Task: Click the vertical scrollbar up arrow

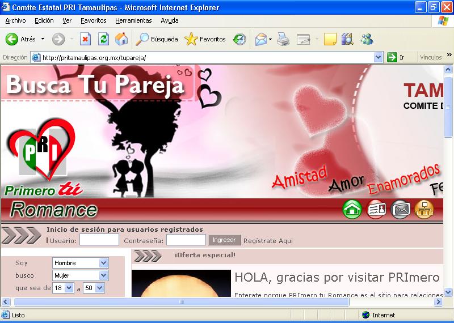Action: click(x=448, y=69)
